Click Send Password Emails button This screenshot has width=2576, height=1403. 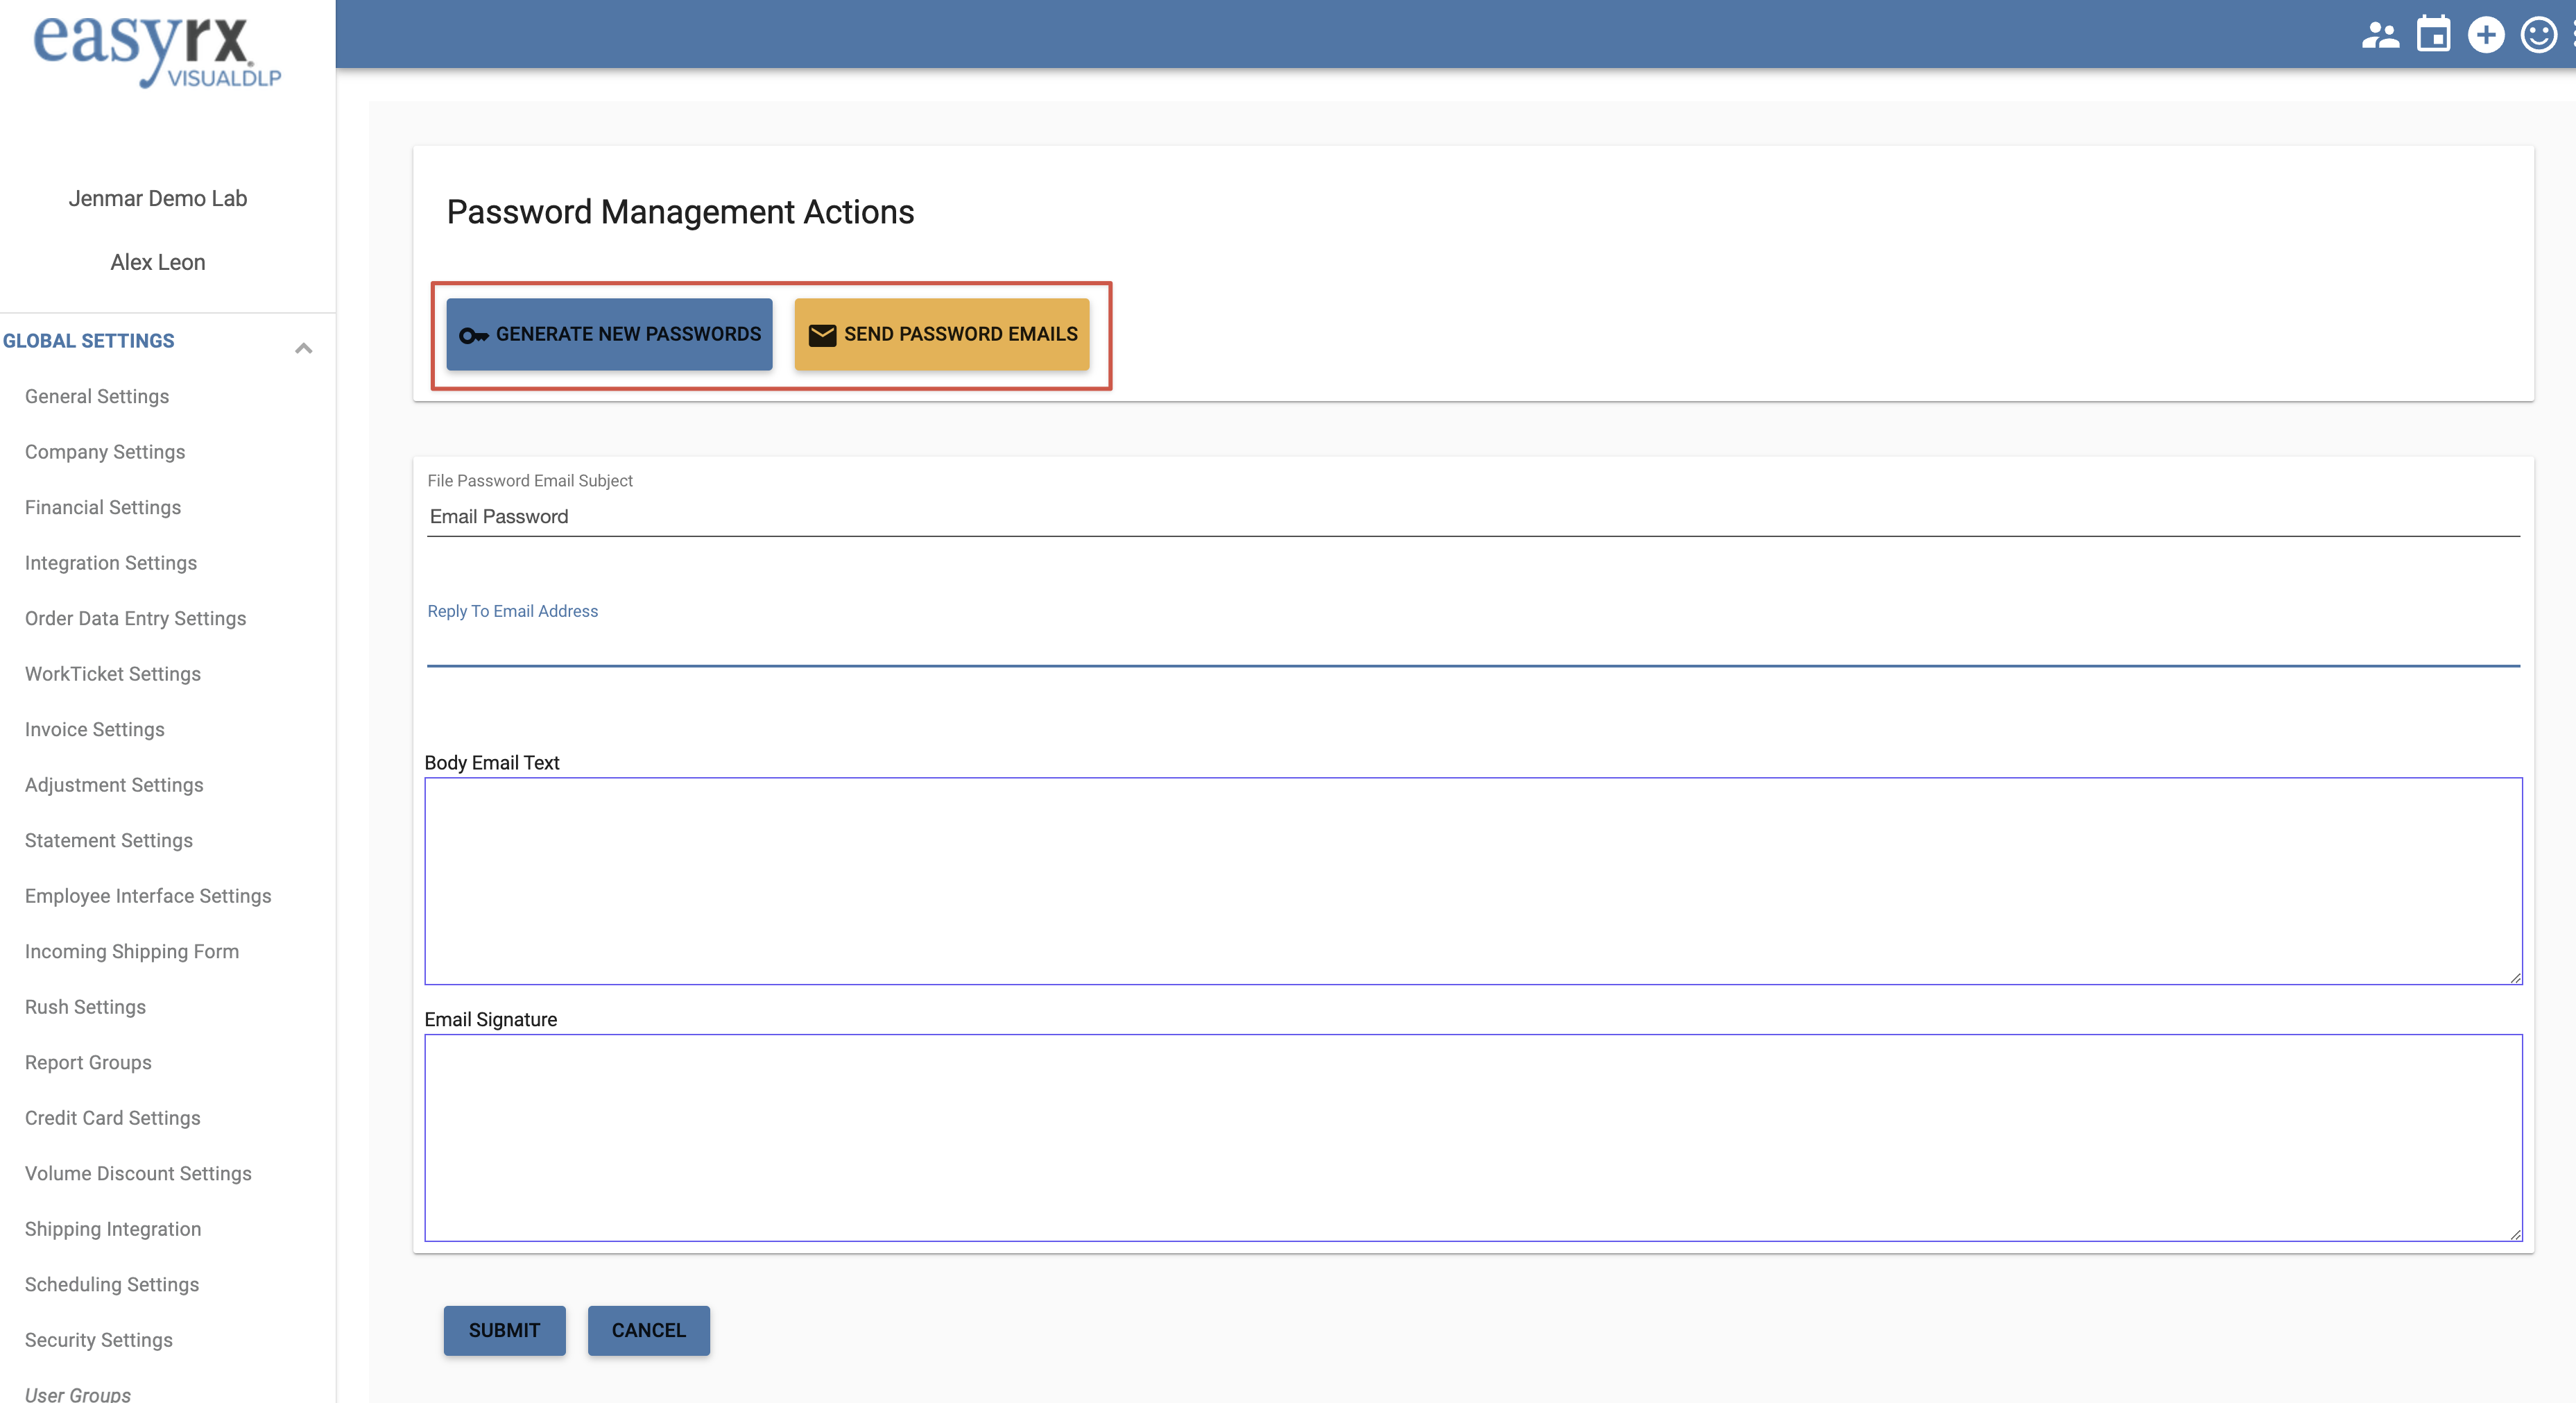coord(942,334)
